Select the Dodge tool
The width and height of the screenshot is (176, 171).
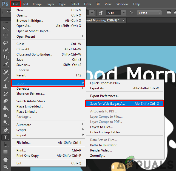5,122
